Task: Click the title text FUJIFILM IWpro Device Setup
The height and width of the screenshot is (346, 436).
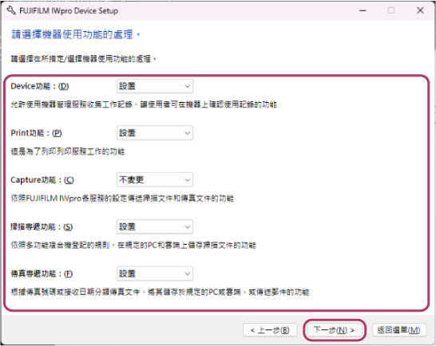Action: tap(69, 11)
